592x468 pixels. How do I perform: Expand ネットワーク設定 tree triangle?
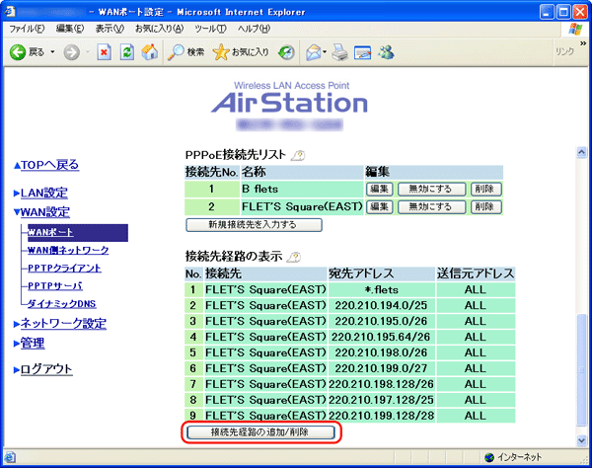click(x=17, y=324)
